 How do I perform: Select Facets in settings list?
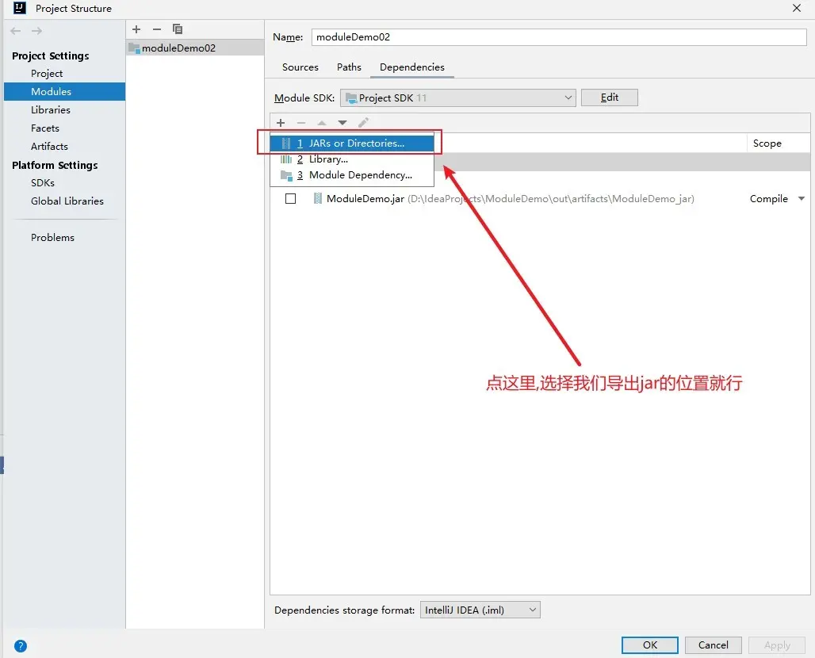pos(64,128)
